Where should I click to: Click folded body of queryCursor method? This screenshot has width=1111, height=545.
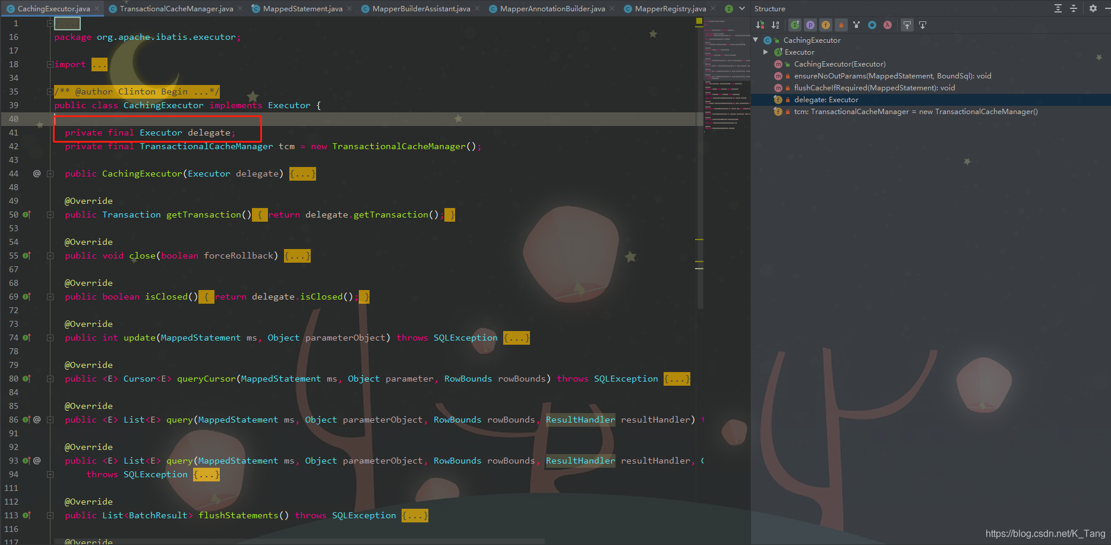677,379
